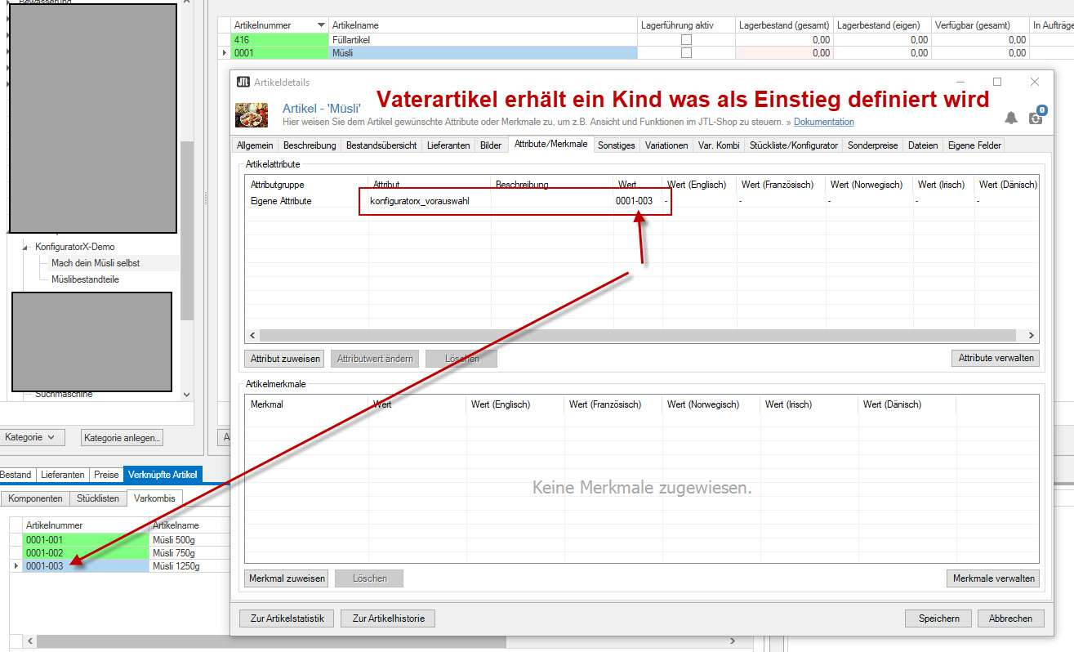Screen dimensions: 1074x652
Task: Switch to the Allgemein tab
Action: [254, 145]
